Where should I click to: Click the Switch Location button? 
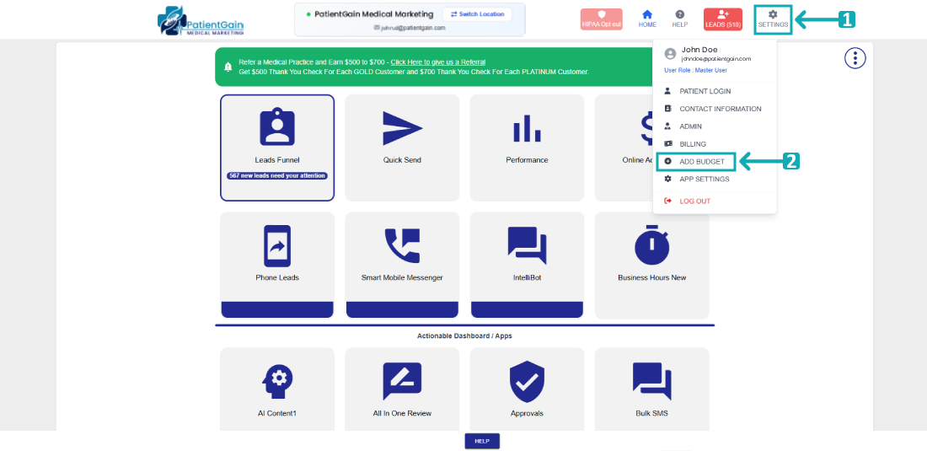coord(477,14)
